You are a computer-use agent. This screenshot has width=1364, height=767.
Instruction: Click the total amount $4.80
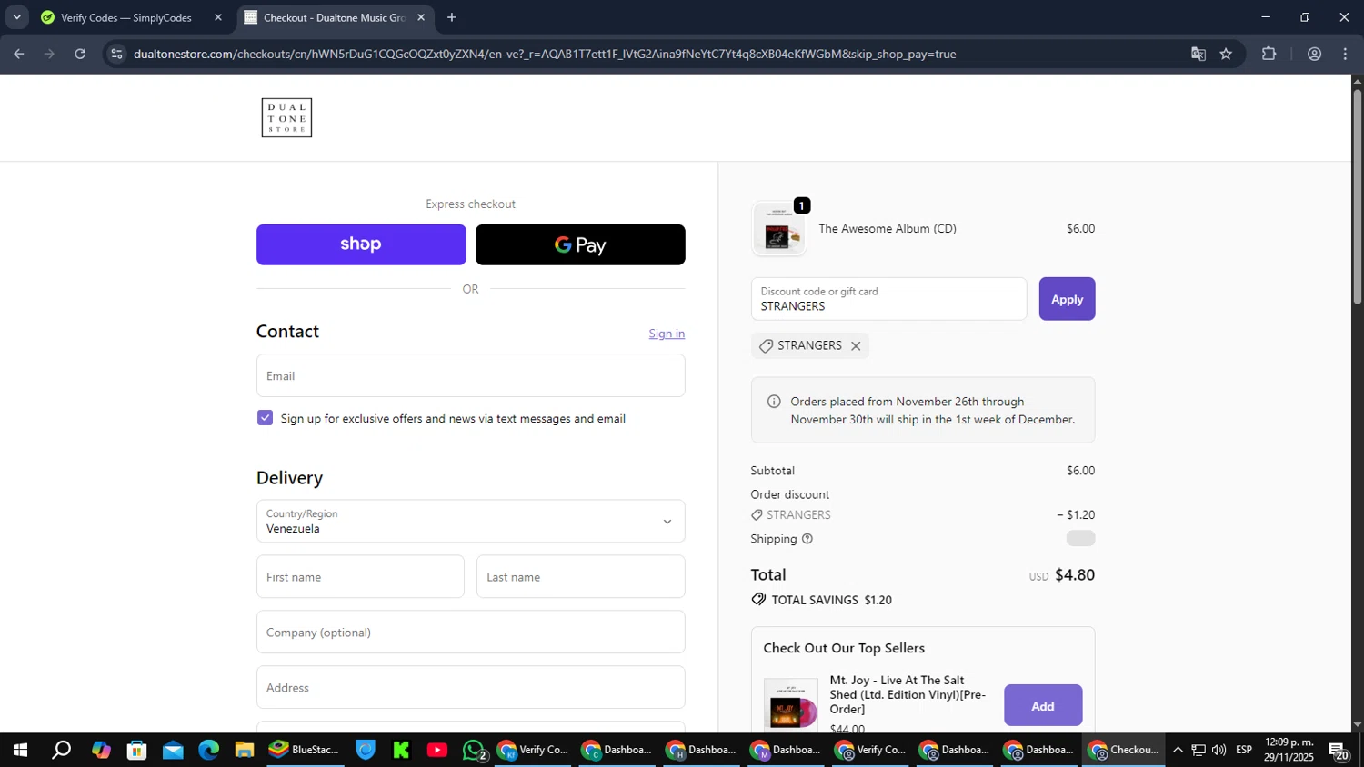1075,575
